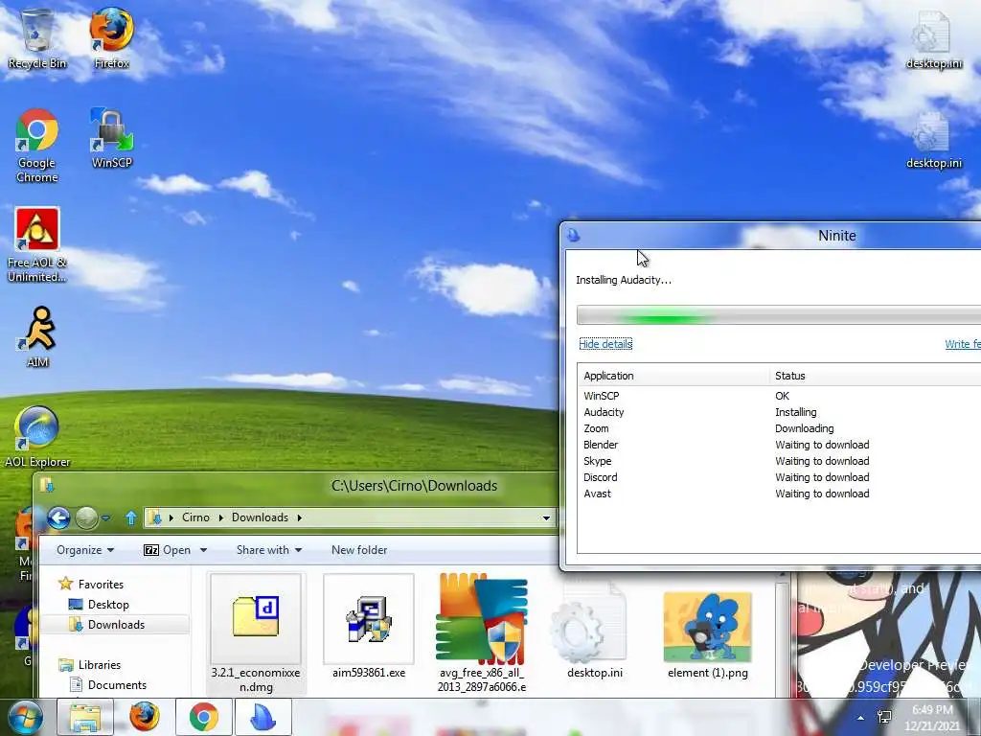
Task: Open the Organize menu in Explorer
Action: click(85, 550)
